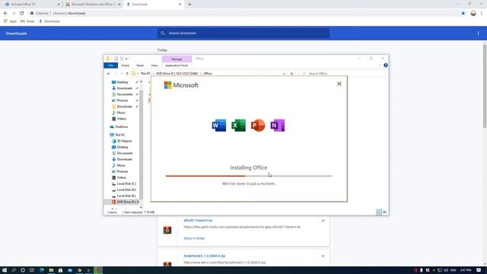
Task: Open Microsoft Store from taskbar
Action: pos(60,270)
